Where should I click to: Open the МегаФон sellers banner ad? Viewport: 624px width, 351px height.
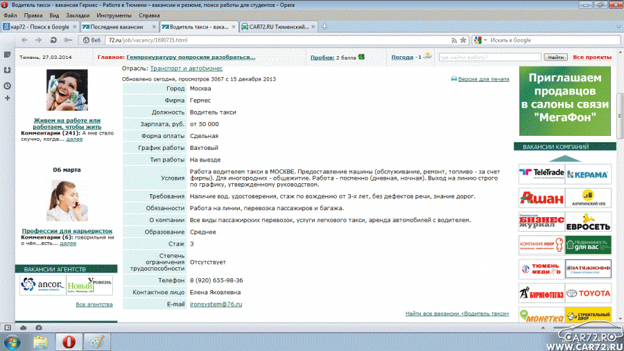coord(564,101)
